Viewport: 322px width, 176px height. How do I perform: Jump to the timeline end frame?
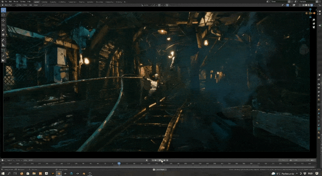pos(167,160)
